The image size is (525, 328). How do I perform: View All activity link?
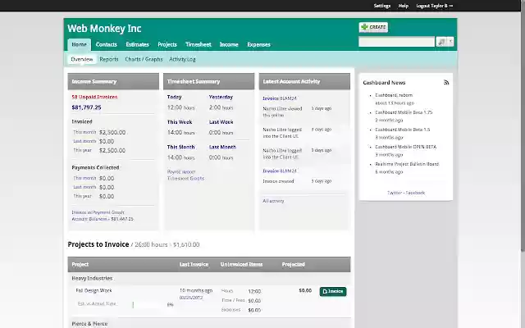[x=273, y=201]
